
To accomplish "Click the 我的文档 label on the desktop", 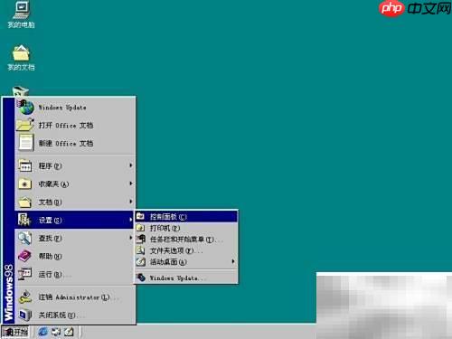I will coord(21,67).
